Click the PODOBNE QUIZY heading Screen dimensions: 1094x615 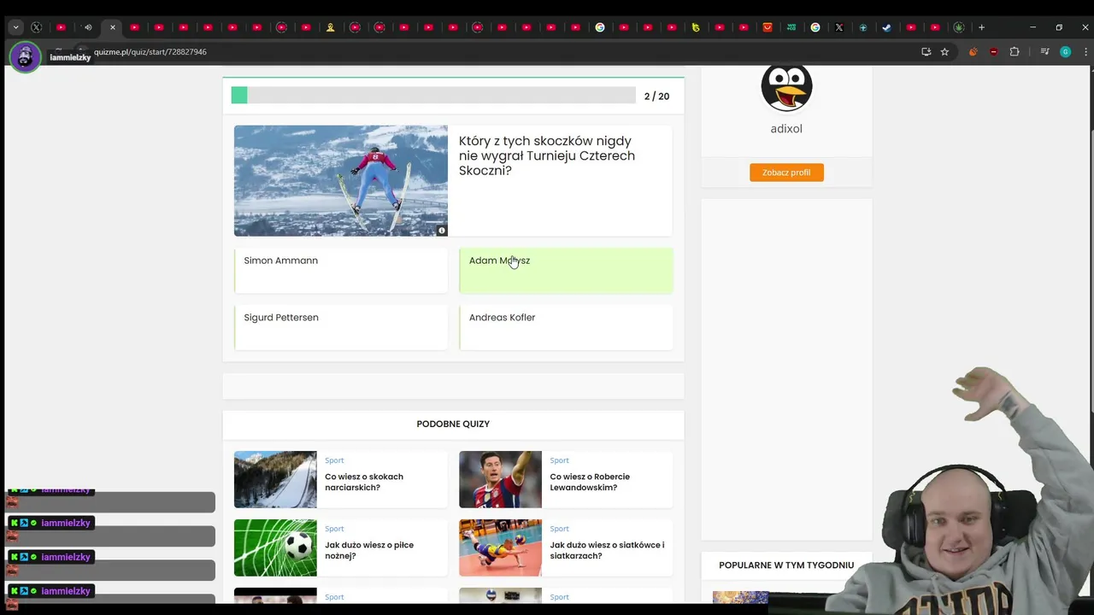point(453,424)
